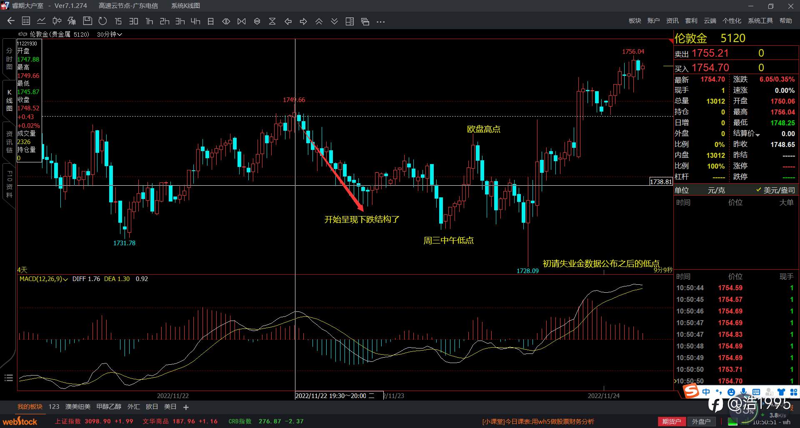This screenshot has height=428, width=800.
Task: Shift the chart right with the arrow icon
Action: coord(303,21)
